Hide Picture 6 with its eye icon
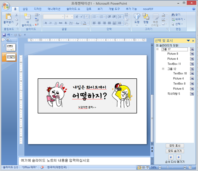 point(192,89)
